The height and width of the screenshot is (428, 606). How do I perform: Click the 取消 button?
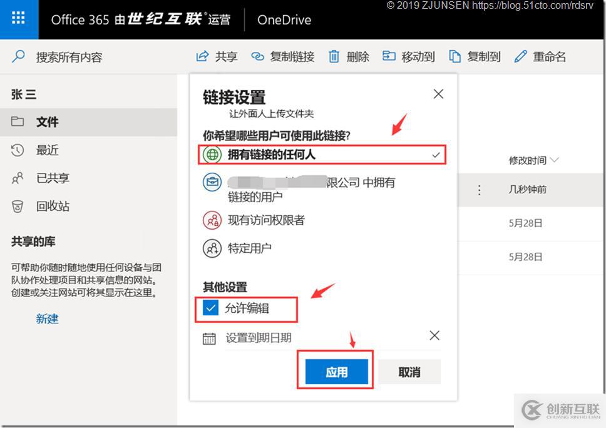[x=409, y=372]
